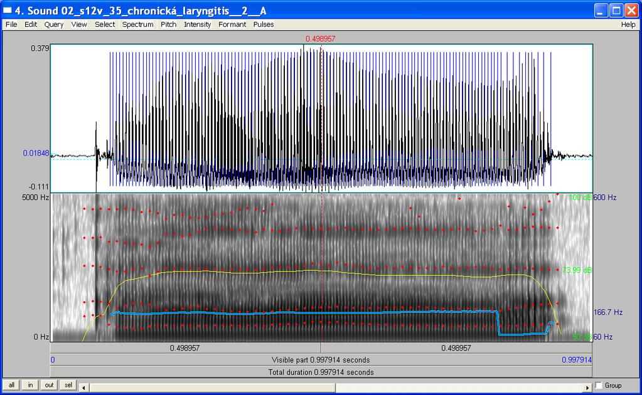This screenshot has width=642, height=395.
Task: Open the File menu
Action: click(x=11, y=24)
